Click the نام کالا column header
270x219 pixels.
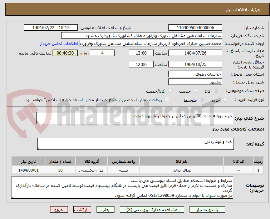pyautogui.click(x=181, y=162)
